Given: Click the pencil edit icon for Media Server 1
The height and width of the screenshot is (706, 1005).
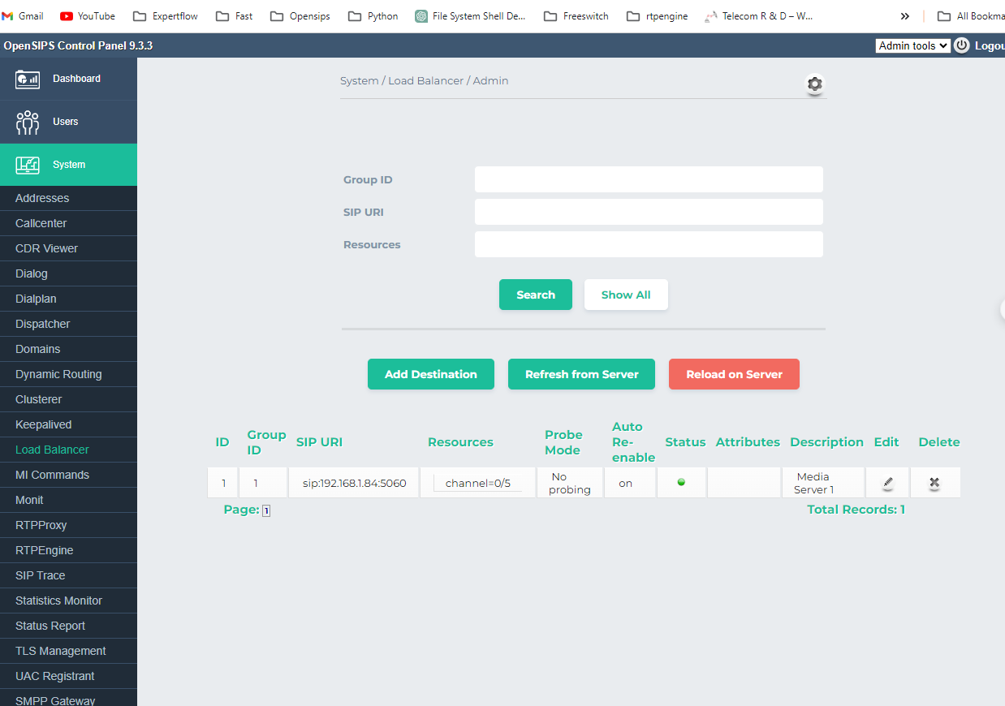Looking at the screenshot, I should [x=887, y=483].
